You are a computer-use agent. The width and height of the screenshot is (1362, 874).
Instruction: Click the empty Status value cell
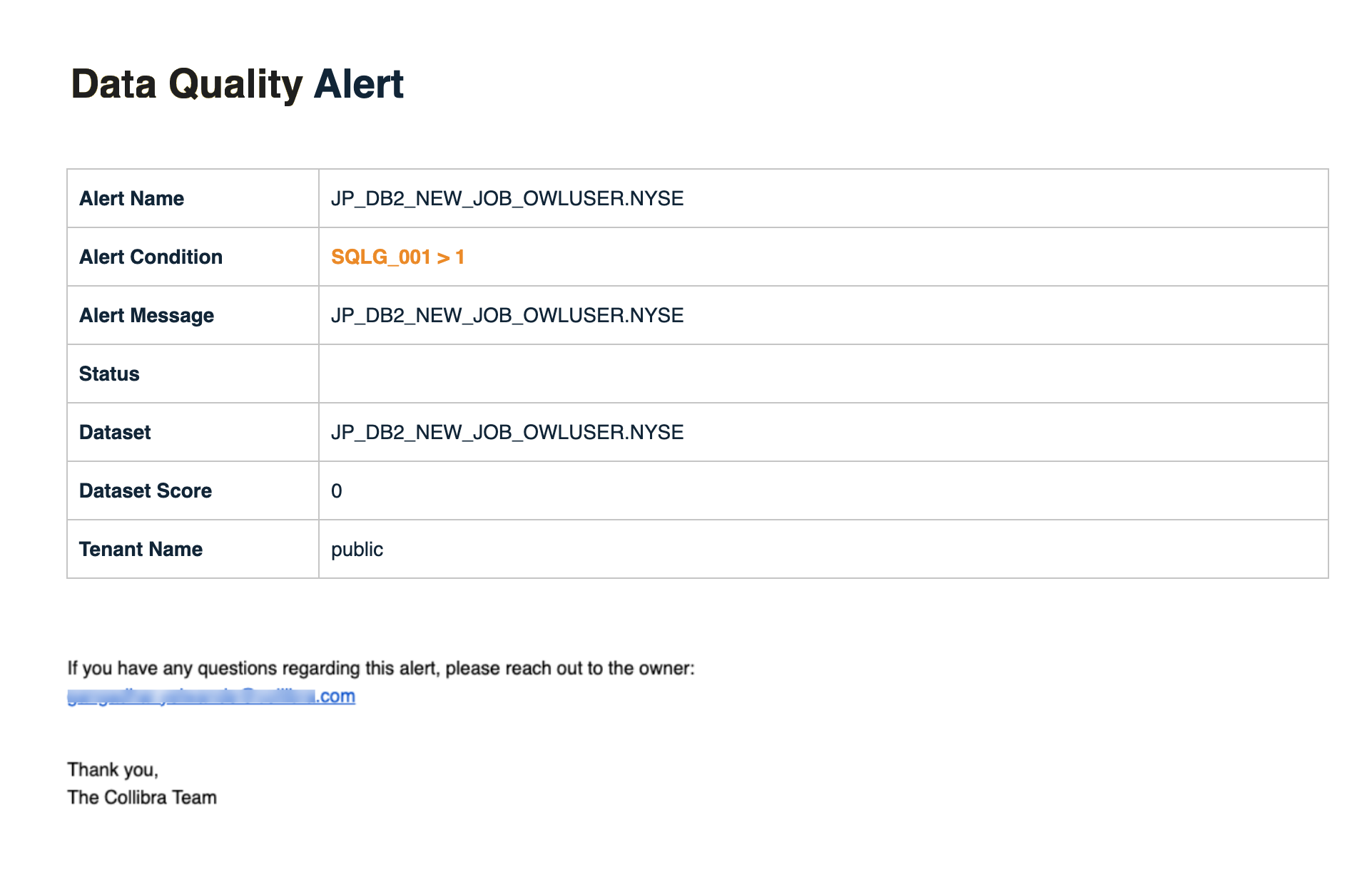point(823,374)
